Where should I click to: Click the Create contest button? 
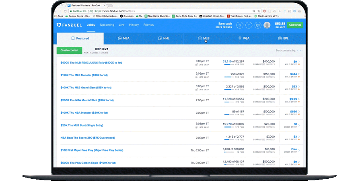pos(69,50)
